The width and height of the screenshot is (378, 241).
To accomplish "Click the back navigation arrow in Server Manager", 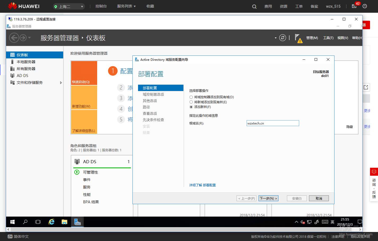I will [x=14, y=37].
